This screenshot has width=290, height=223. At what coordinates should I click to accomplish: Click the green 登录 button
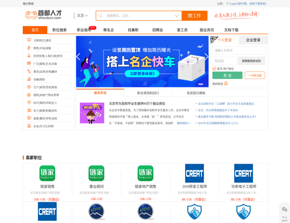(227, 75)
